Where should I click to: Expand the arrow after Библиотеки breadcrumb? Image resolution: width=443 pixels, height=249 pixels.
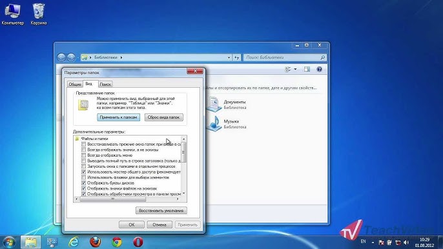[x=121, y=57]
